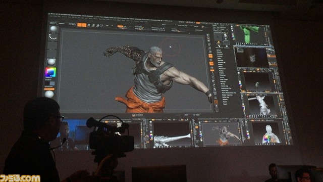The height and width of the screenshot is (182, 323).
Task: Select the Move gizmo icon in top shelf
Action: pyautogui.click(x=89, y=25)
